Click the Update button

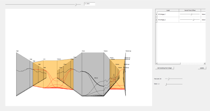(202, 68)
